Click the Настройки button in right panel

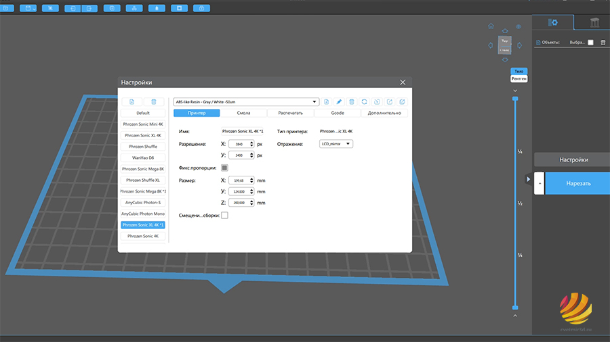coord(573,160)
